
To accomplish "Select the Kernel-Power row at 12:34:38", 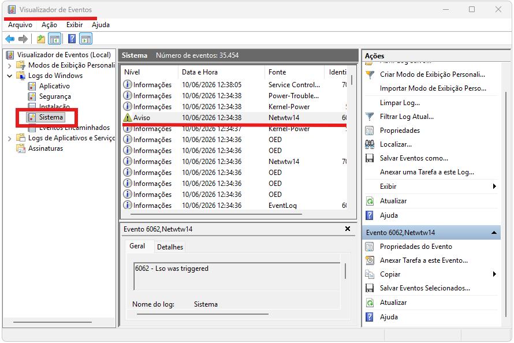I will pyautogui.click(x=234, y=107).
